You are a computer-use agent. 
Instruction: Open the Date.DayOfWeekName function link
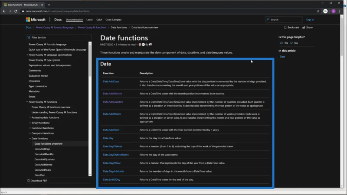click(116, 155)
